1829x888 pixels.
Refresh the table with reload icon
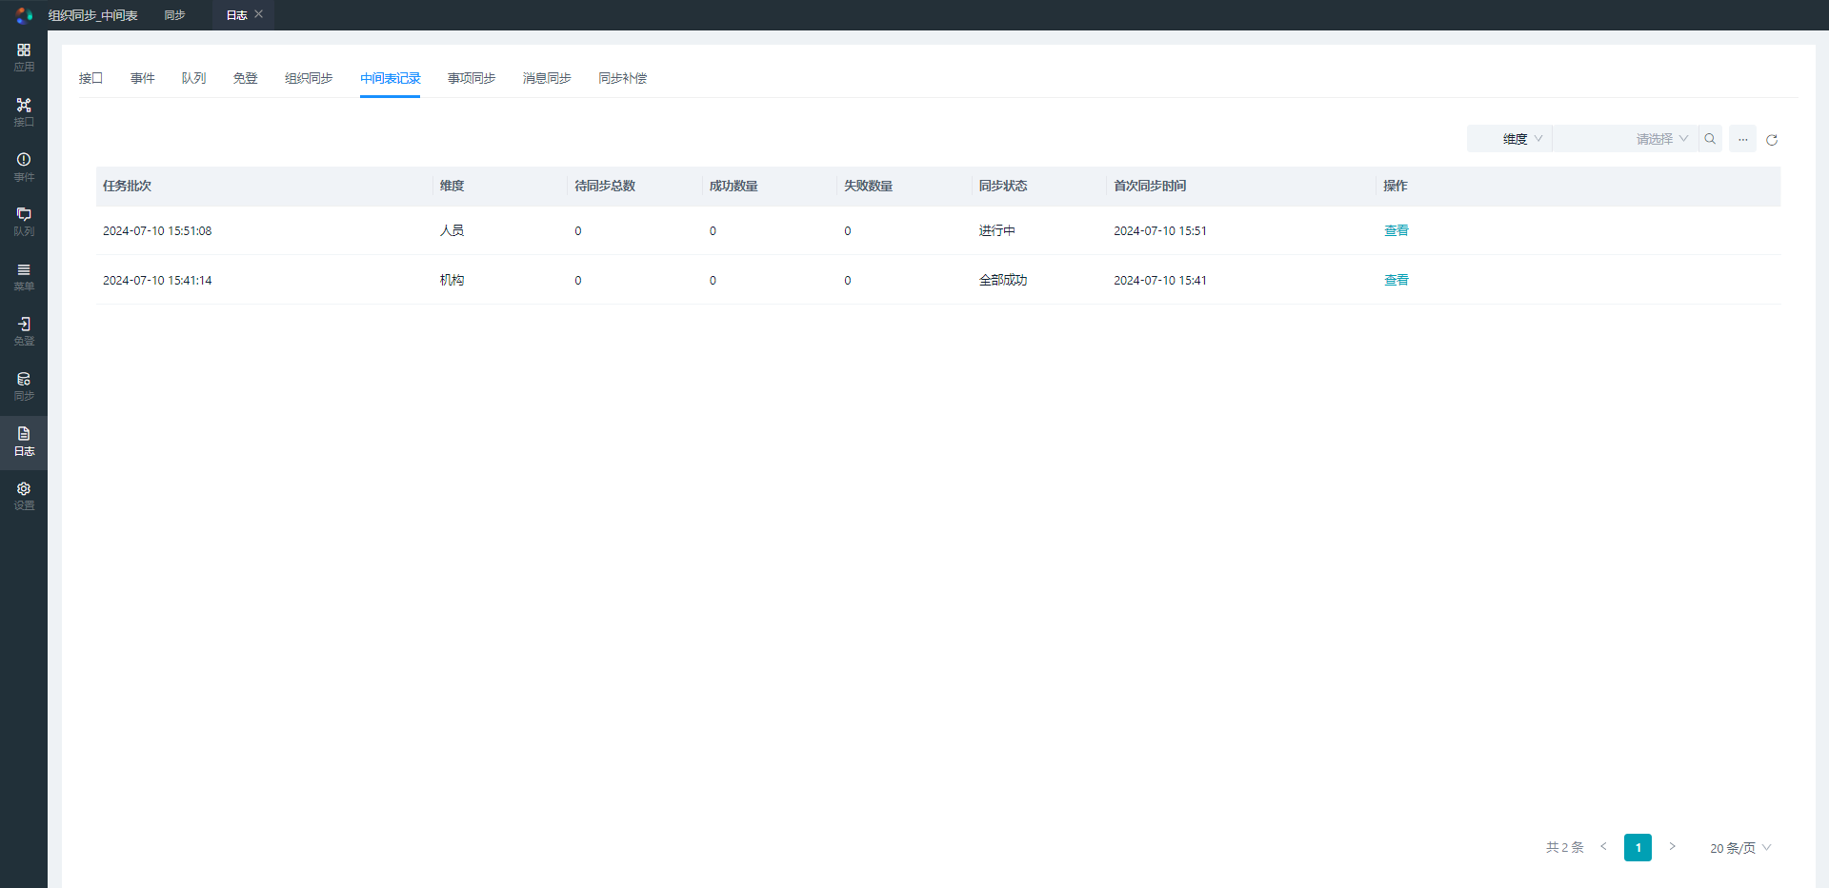(1772, 140)
